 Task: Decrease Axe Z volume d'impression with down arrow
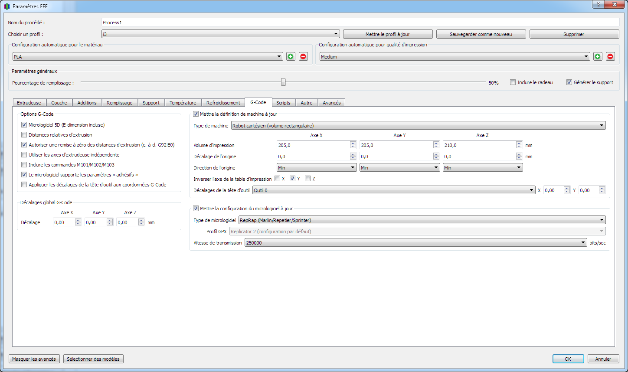coord(519,147)
